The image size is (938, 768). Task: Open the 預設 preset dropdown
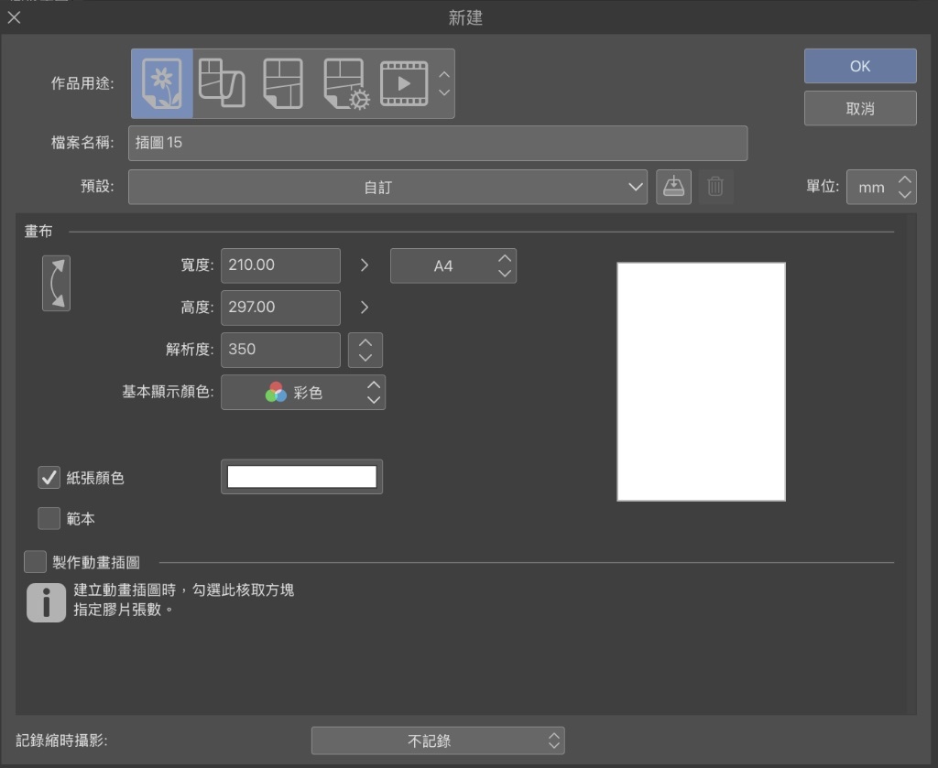coord(387,187)
